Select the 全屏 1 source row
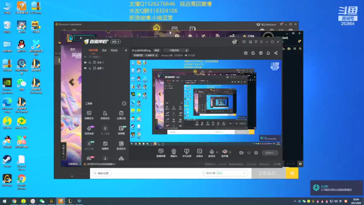The width and height of the screenshot is (364, 205). click(x=106, y=68)
